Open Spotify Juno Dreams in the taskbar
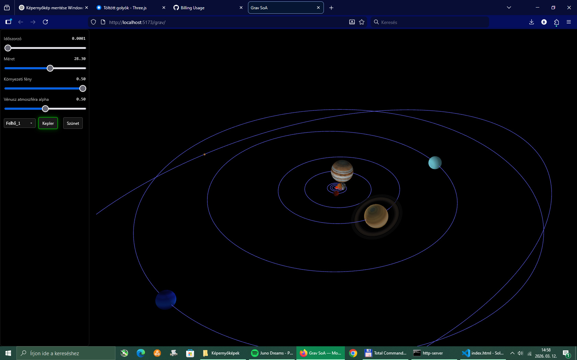The height and width of the screenshot is (360, 577). 272,353
